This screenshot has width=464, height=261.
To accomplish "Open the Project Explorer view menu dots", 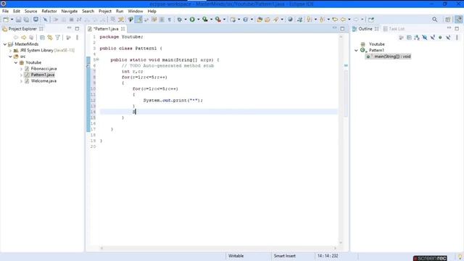I will pos(78,38).
